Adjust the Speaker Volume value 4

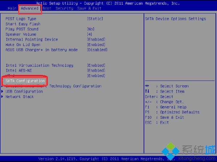[90, 34]
